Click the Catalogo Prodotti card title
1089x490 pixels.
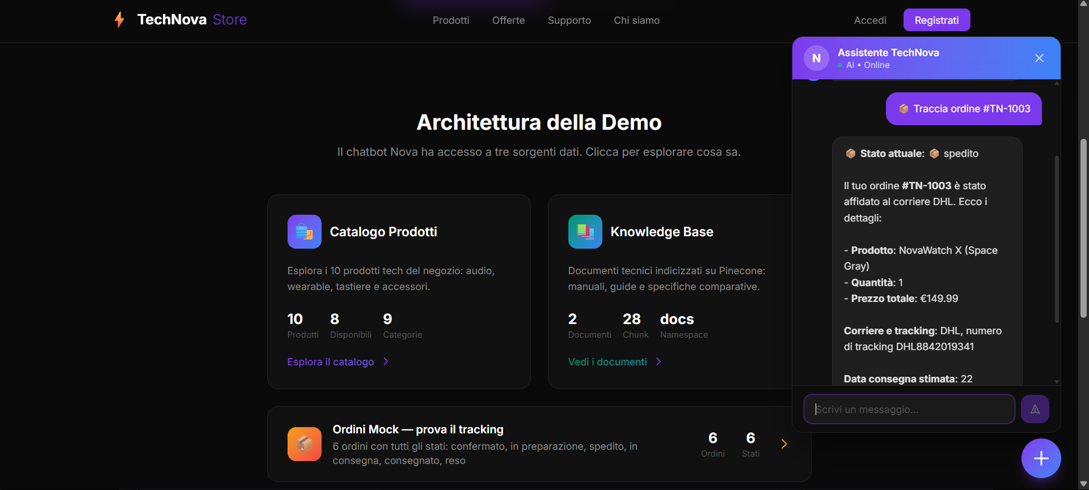383,232
